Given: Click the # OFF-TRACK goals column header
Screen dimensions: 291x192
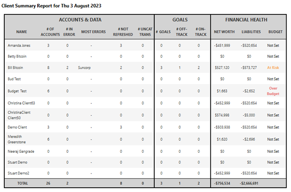Looking at the screenshot, I should coord(182,32).
